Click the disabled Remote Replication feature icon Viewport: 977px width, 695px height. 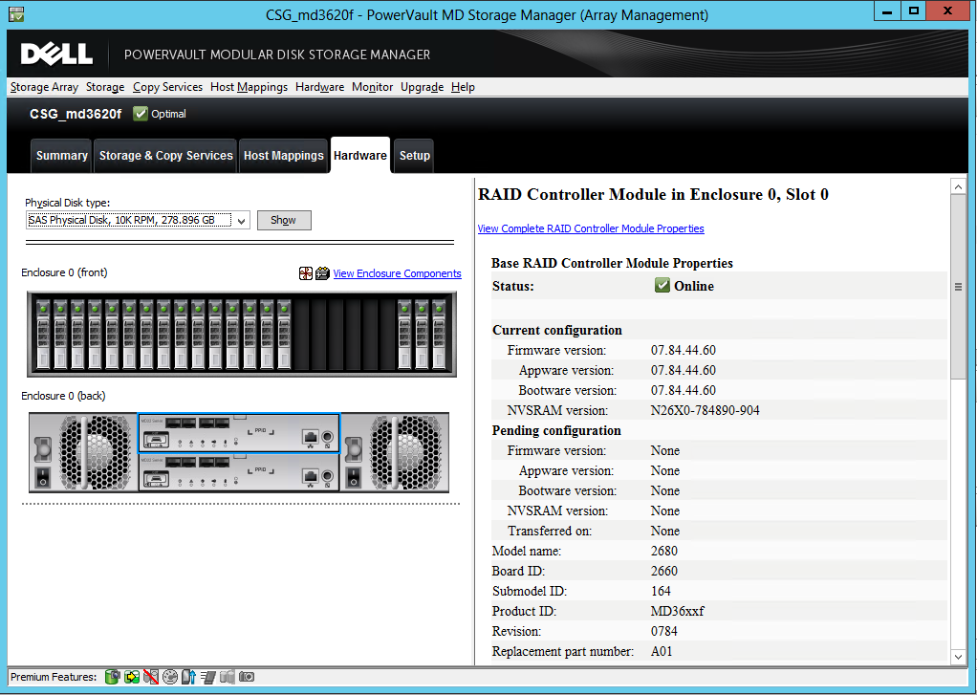pyautogui.click(x=150, y=677)
